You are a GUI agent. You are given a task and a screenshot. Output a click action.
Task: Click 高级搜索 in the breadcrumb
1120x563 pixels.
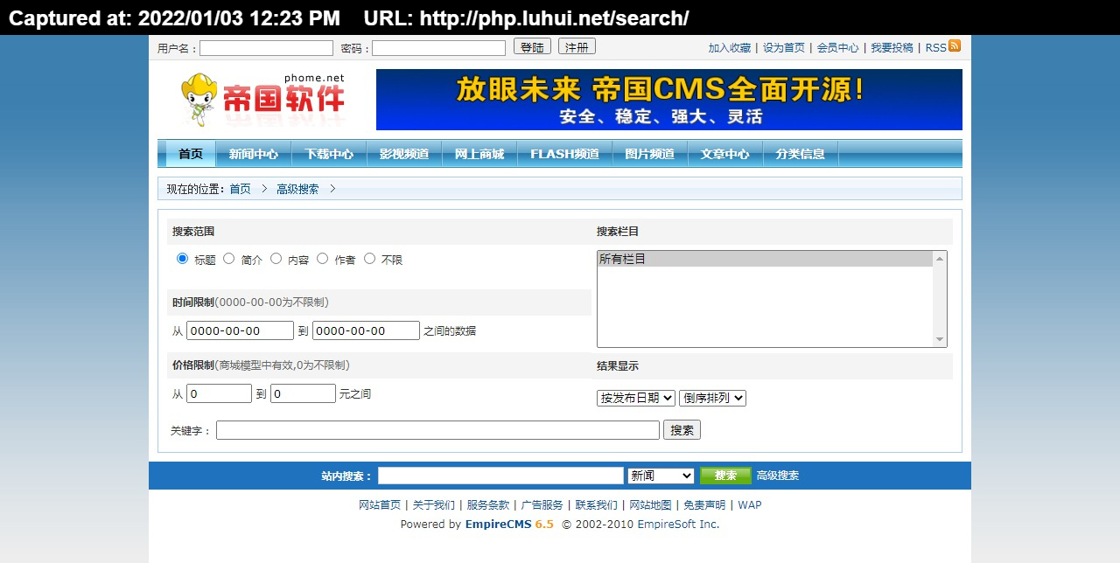[x=297, y=189]
